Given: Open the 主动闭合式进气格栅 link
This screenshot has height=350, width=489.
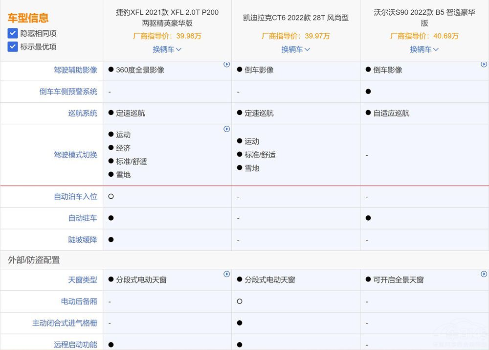Looking at the screenshot, I should 65,323.
